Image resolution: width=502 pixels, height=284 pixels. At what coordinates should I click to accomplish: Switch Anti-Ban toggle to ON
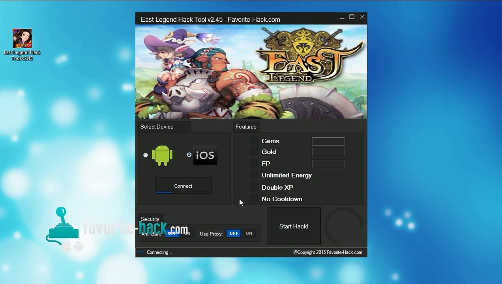(187, 234)
